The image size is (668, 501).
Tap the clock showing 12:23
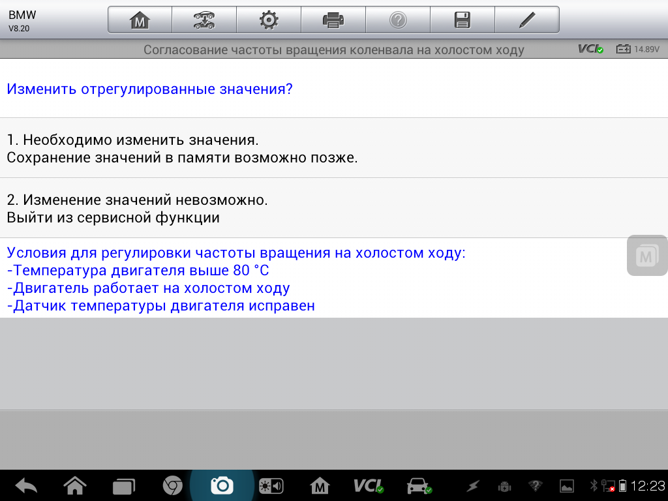(x=648, y=485)
